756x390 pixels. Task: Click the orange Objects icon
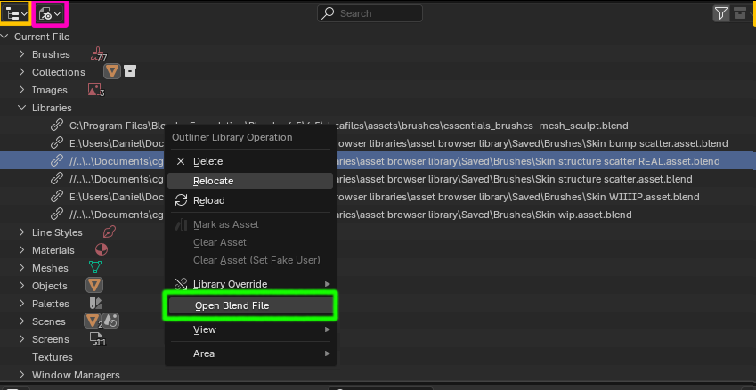click(x=94, y=286)
